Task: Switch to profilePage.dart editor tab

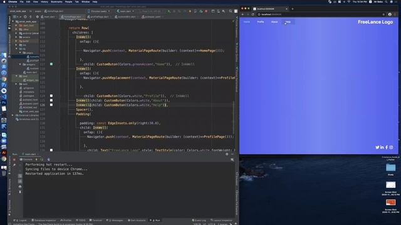Action: coord(99,17)
